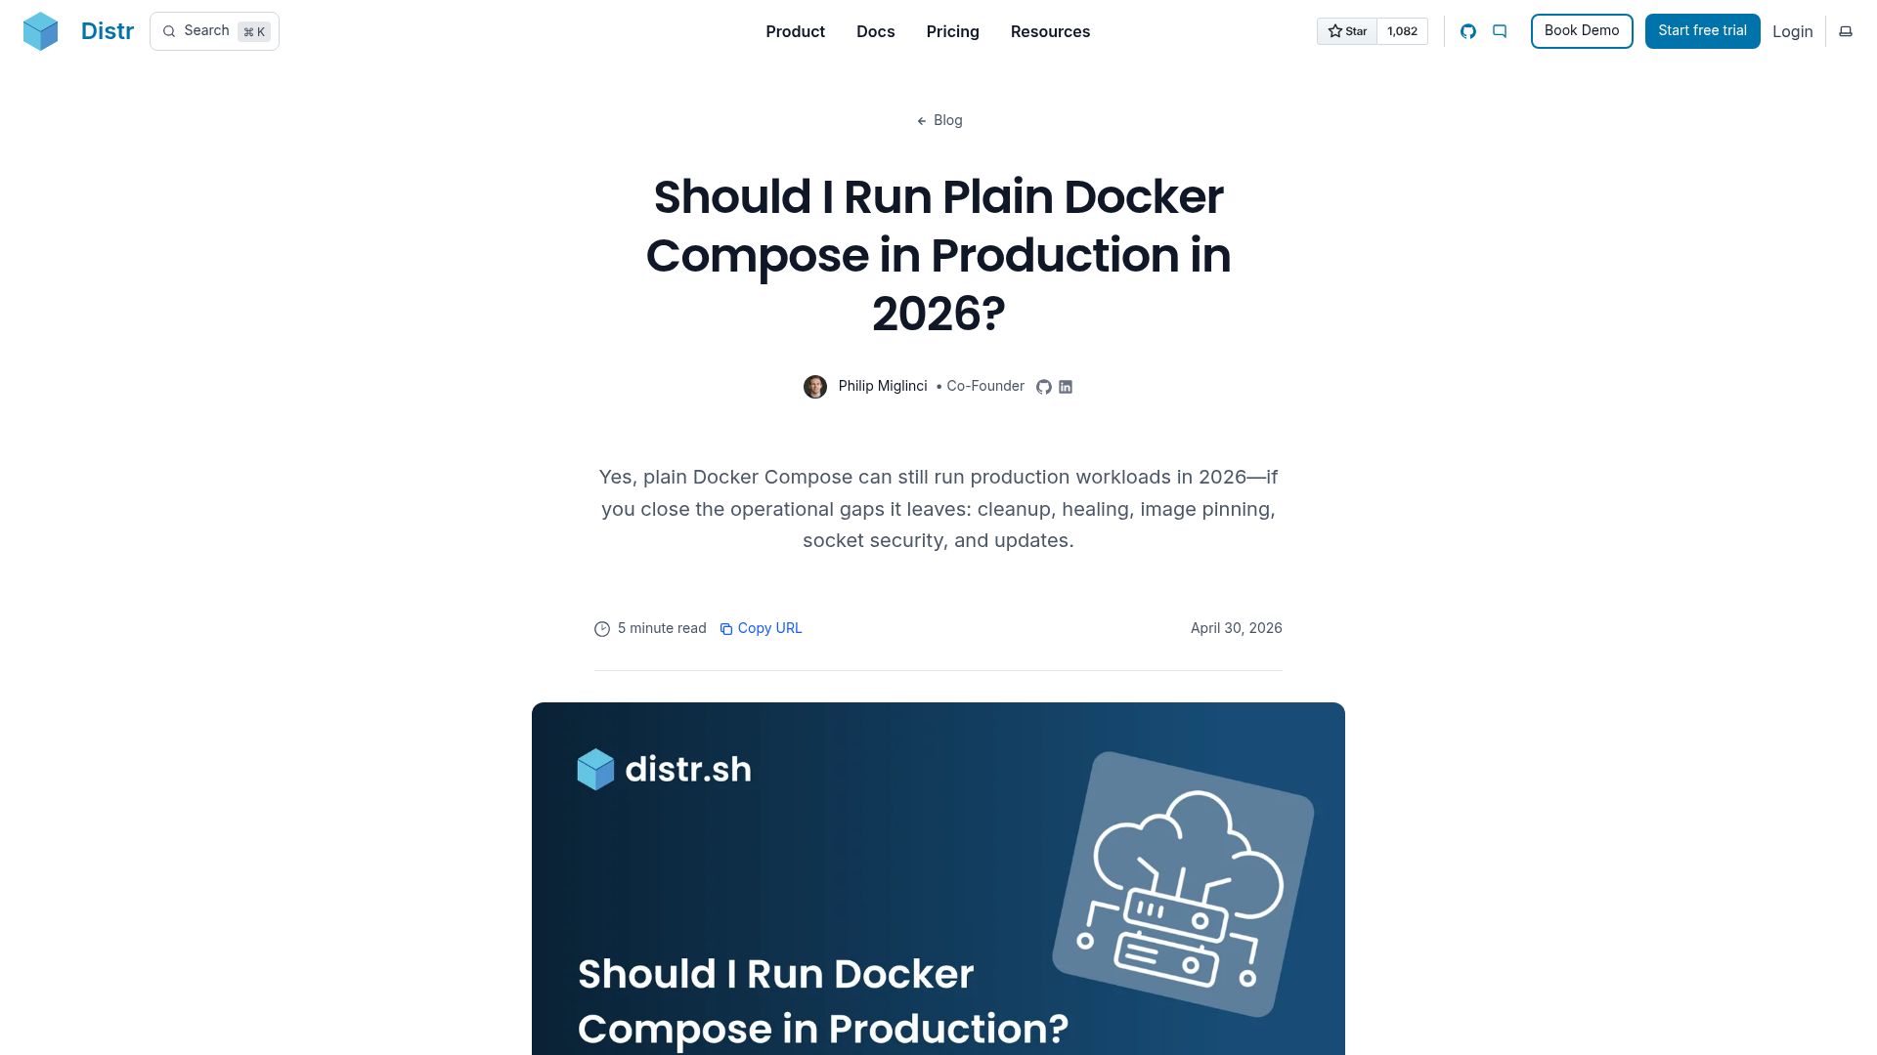This screenshot has height=1055, width=1877.
Task: Open the Docs menu item
Action: pyautogui.click(x=875, y=31)
